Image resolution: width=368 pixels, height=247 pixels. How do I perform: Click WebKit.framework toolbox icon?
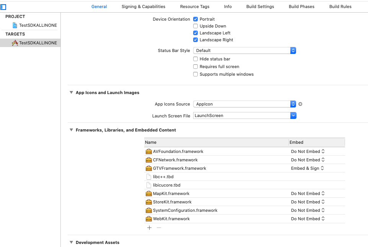click(148, 219)
